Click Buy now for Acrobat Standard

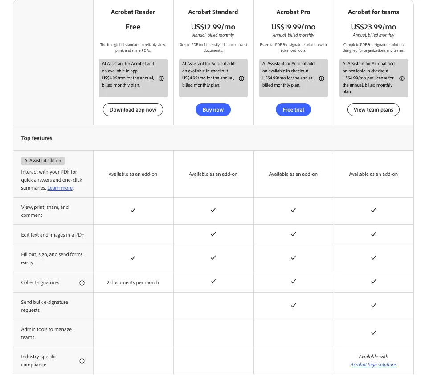pyautogui.click(x=213, y=110)
